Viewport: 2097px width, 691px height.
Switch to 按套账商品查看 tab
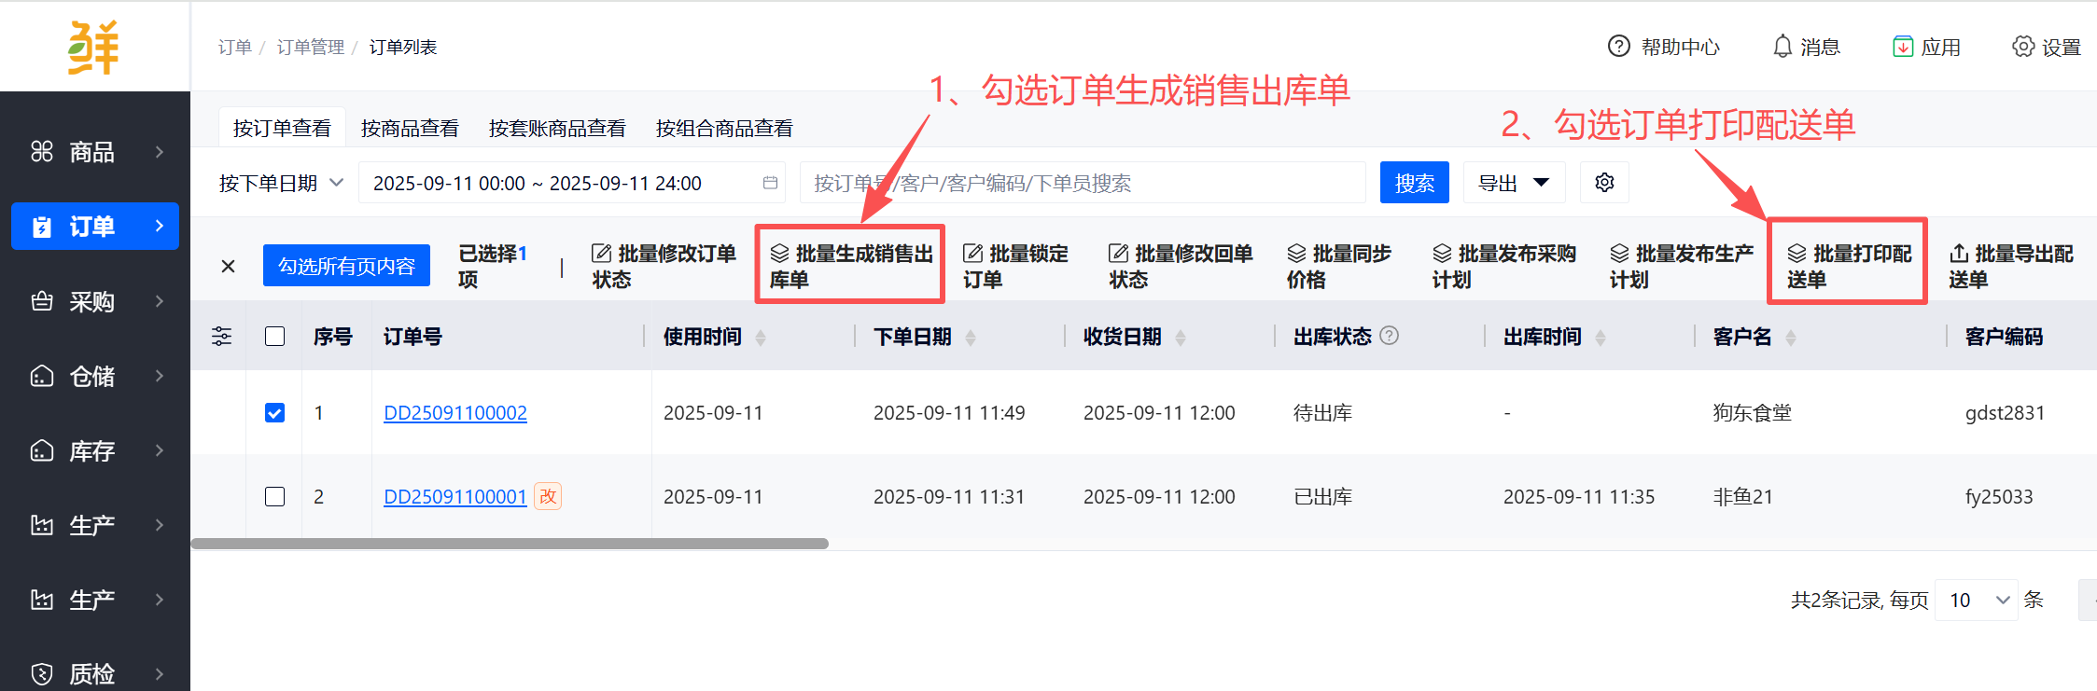557,128
